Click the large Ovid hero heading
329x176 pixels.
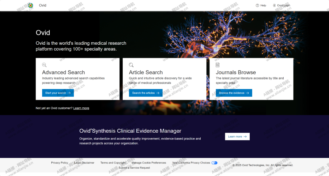pyautogui.click(x=43, y=33)
